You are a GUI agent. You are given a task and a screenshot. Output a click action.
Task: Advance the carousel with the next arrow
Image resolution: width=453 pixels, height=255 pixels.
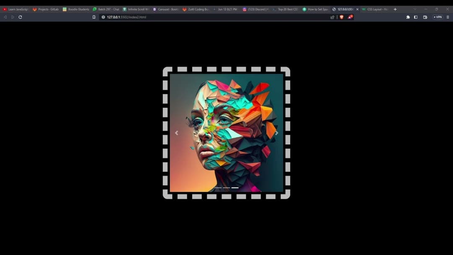coord(276,133)
